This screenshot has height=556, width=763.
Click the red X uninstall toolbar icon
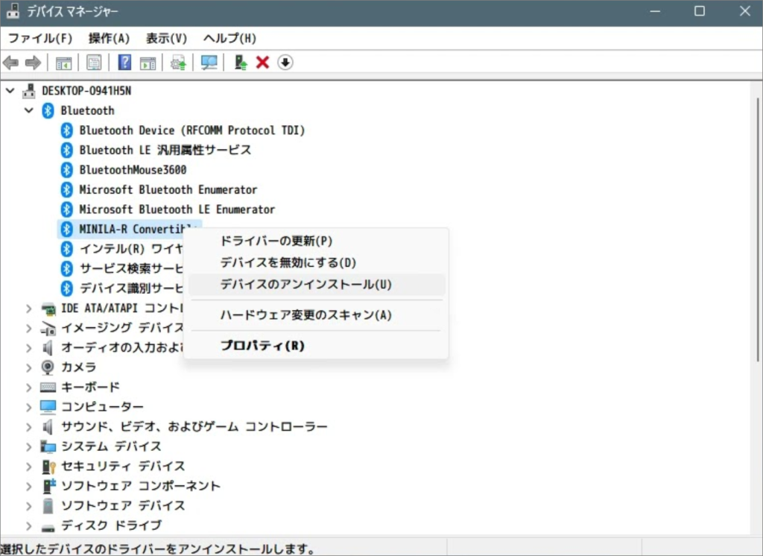[x=263, y=63]
